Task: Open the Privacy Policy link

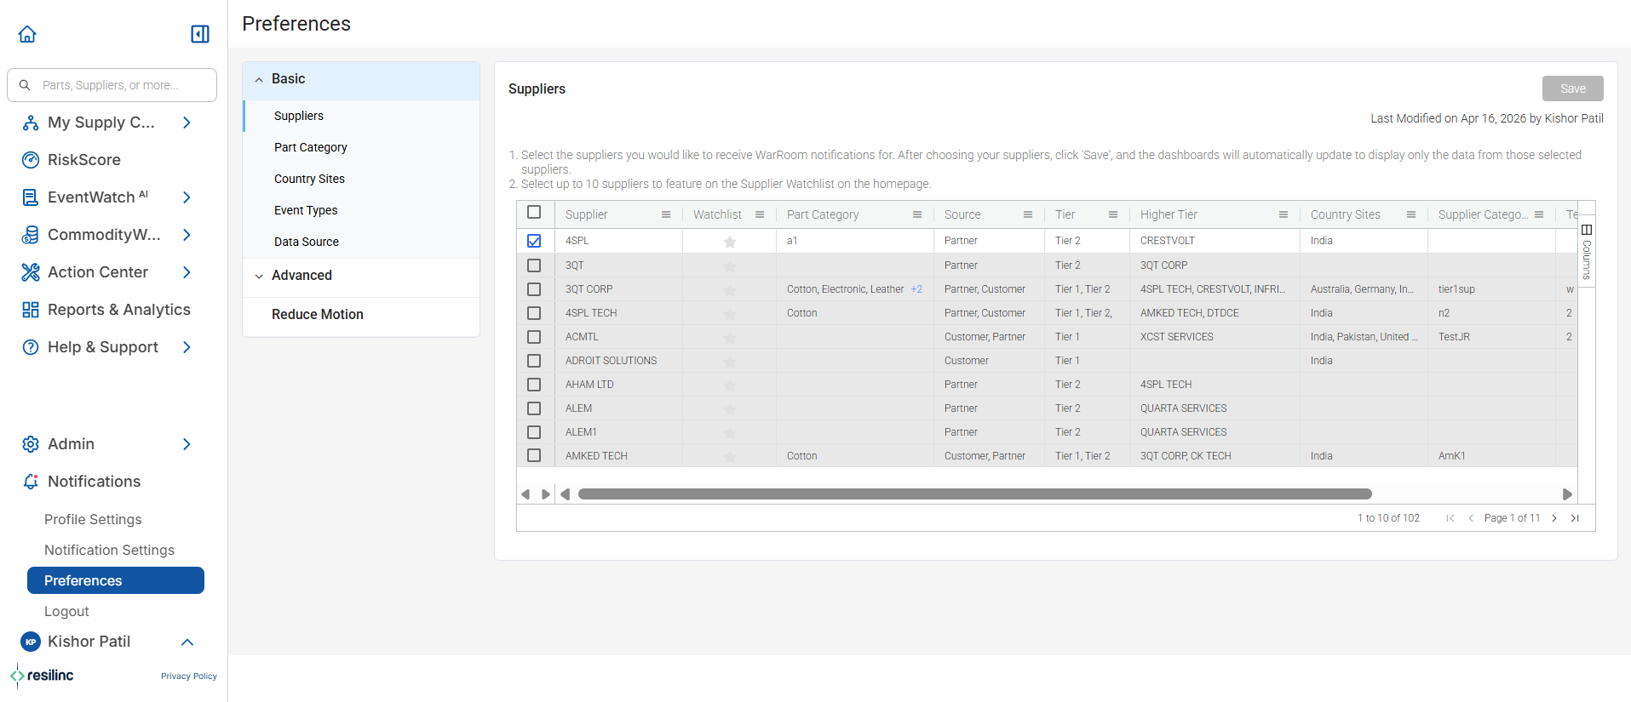Action: pyautogui.click(x=189, y=676)
